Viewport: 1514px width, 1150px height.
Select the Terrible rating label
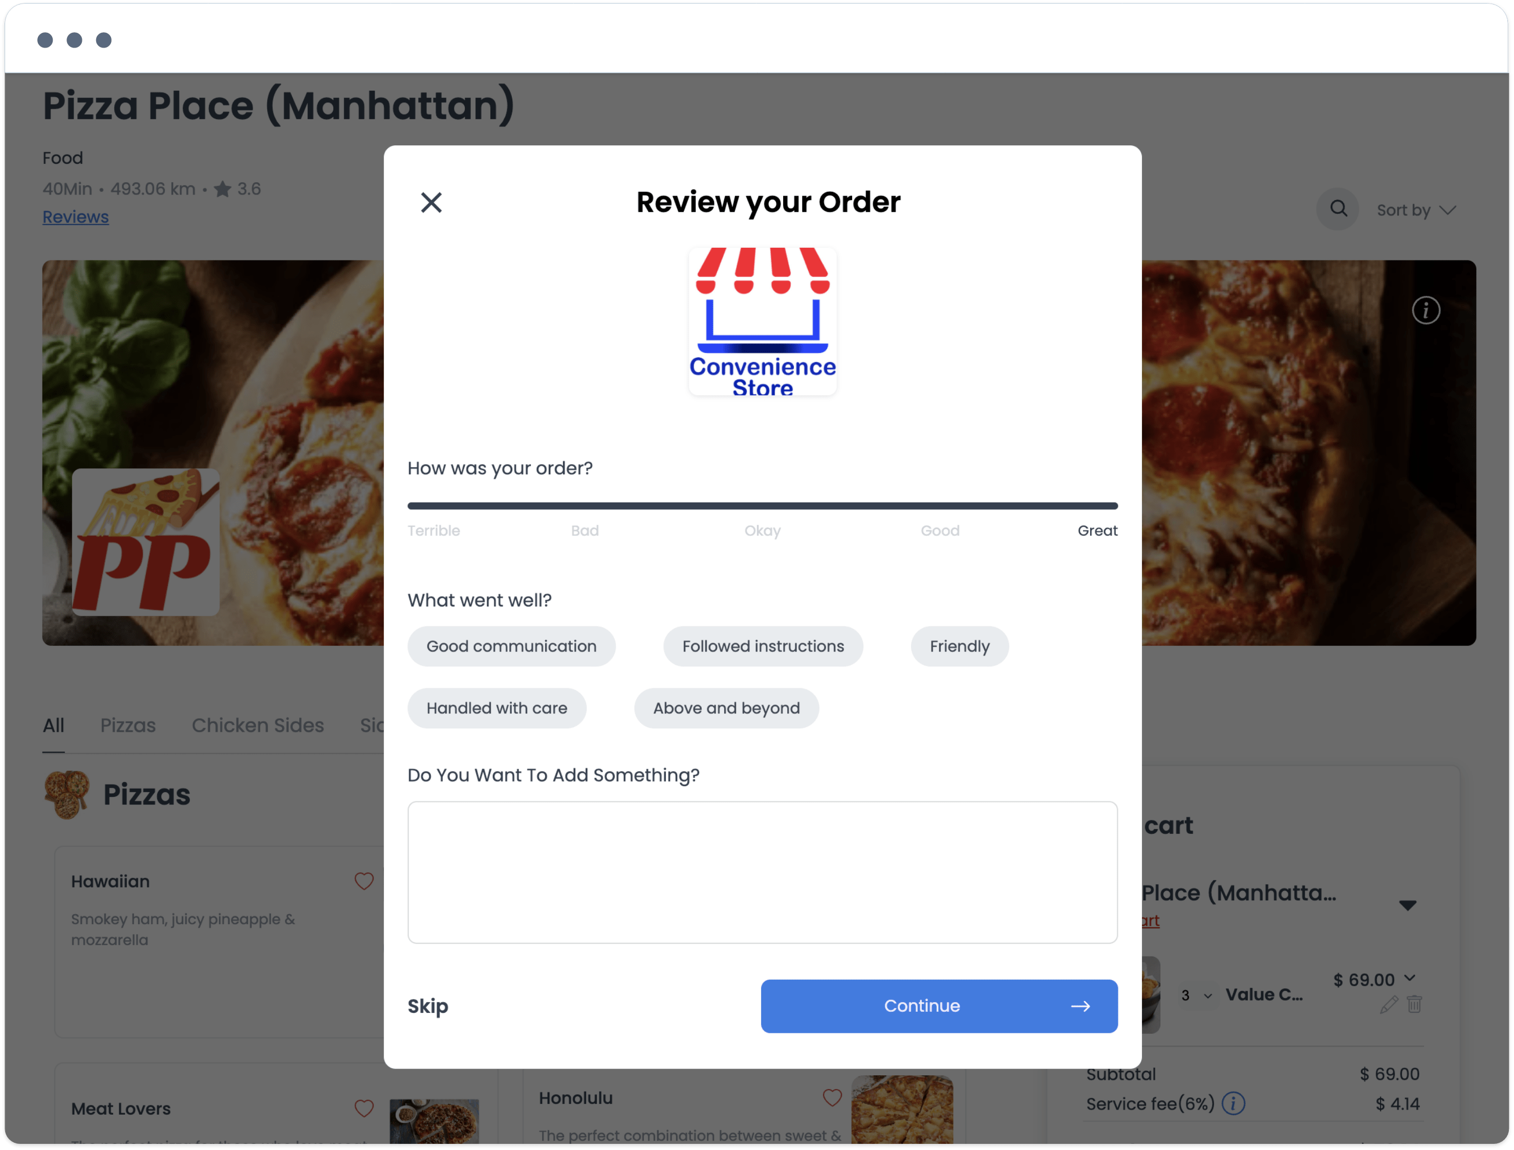[x=434, y=531]
